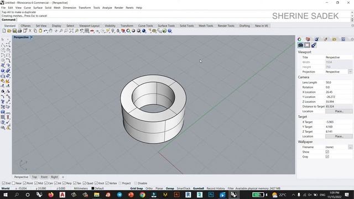Click the New file icon

point(4,31)
